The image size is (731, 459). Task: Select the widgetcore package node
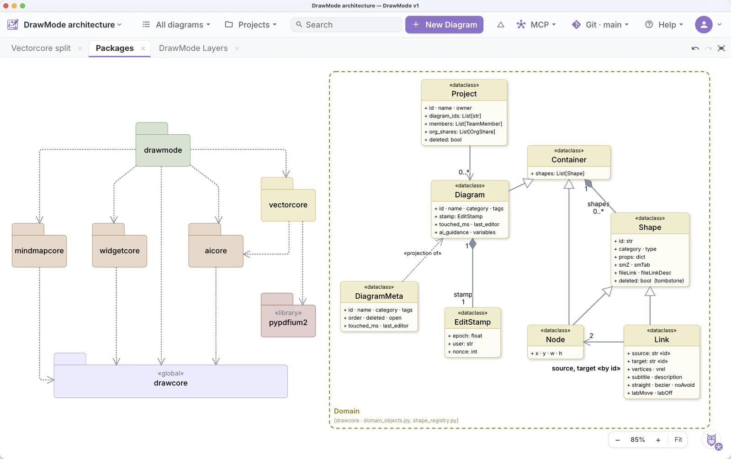tap(120, 251)
